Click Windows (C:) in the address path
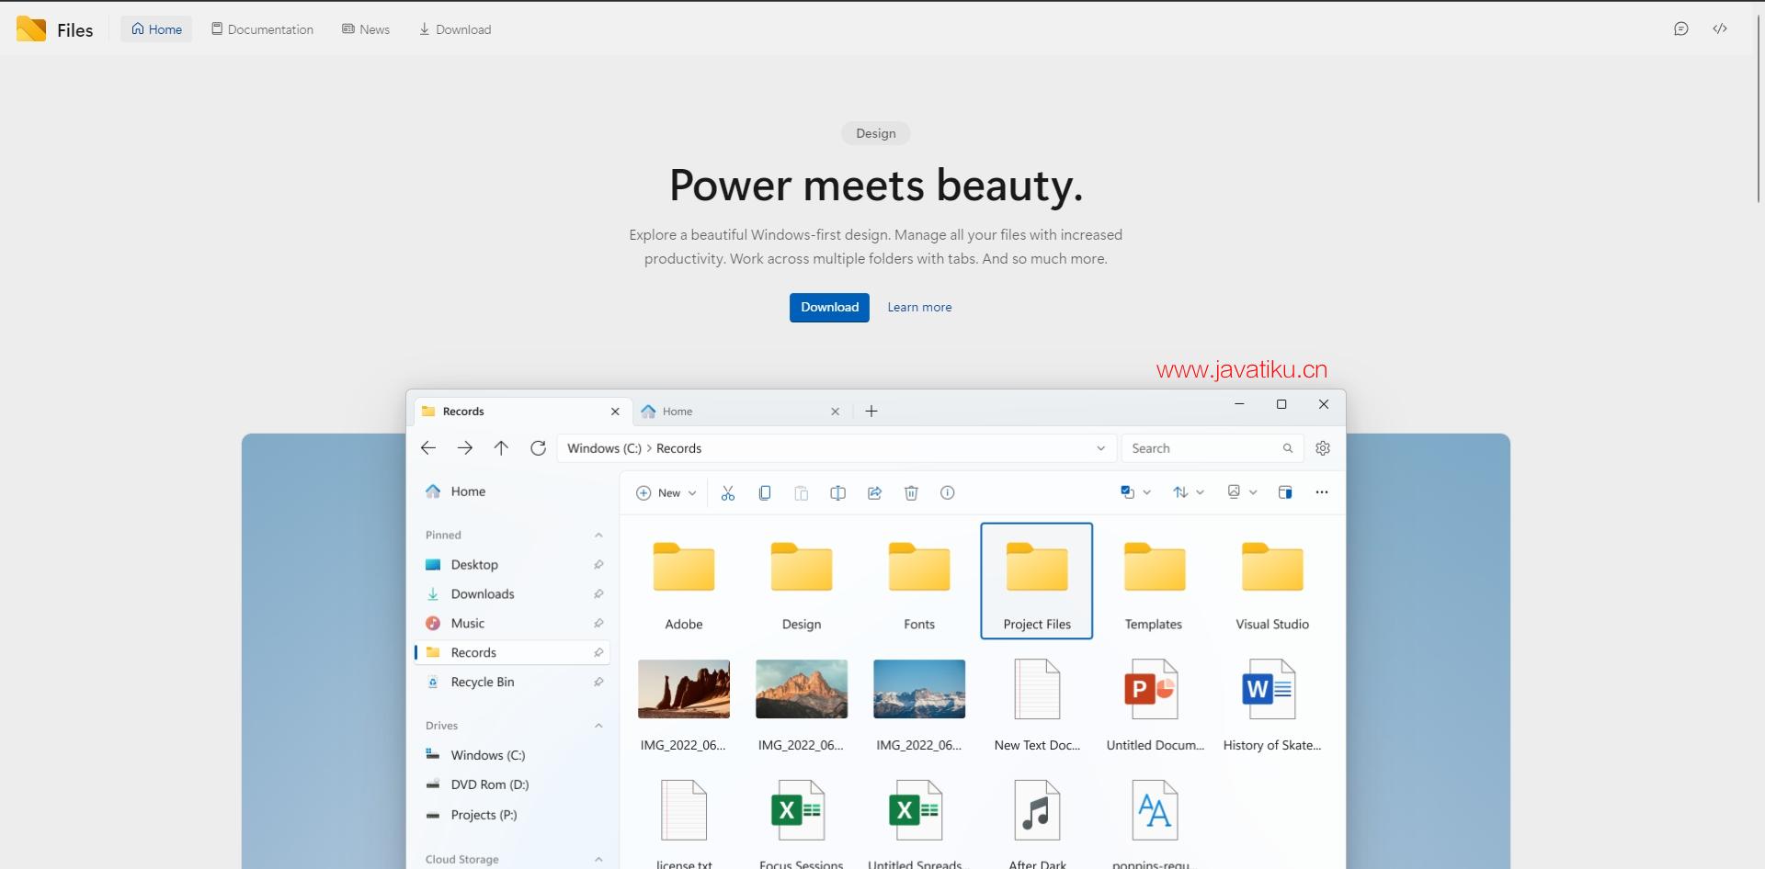Image resolution: width=1765 pixels, height=869 pixels. (604, 448)
